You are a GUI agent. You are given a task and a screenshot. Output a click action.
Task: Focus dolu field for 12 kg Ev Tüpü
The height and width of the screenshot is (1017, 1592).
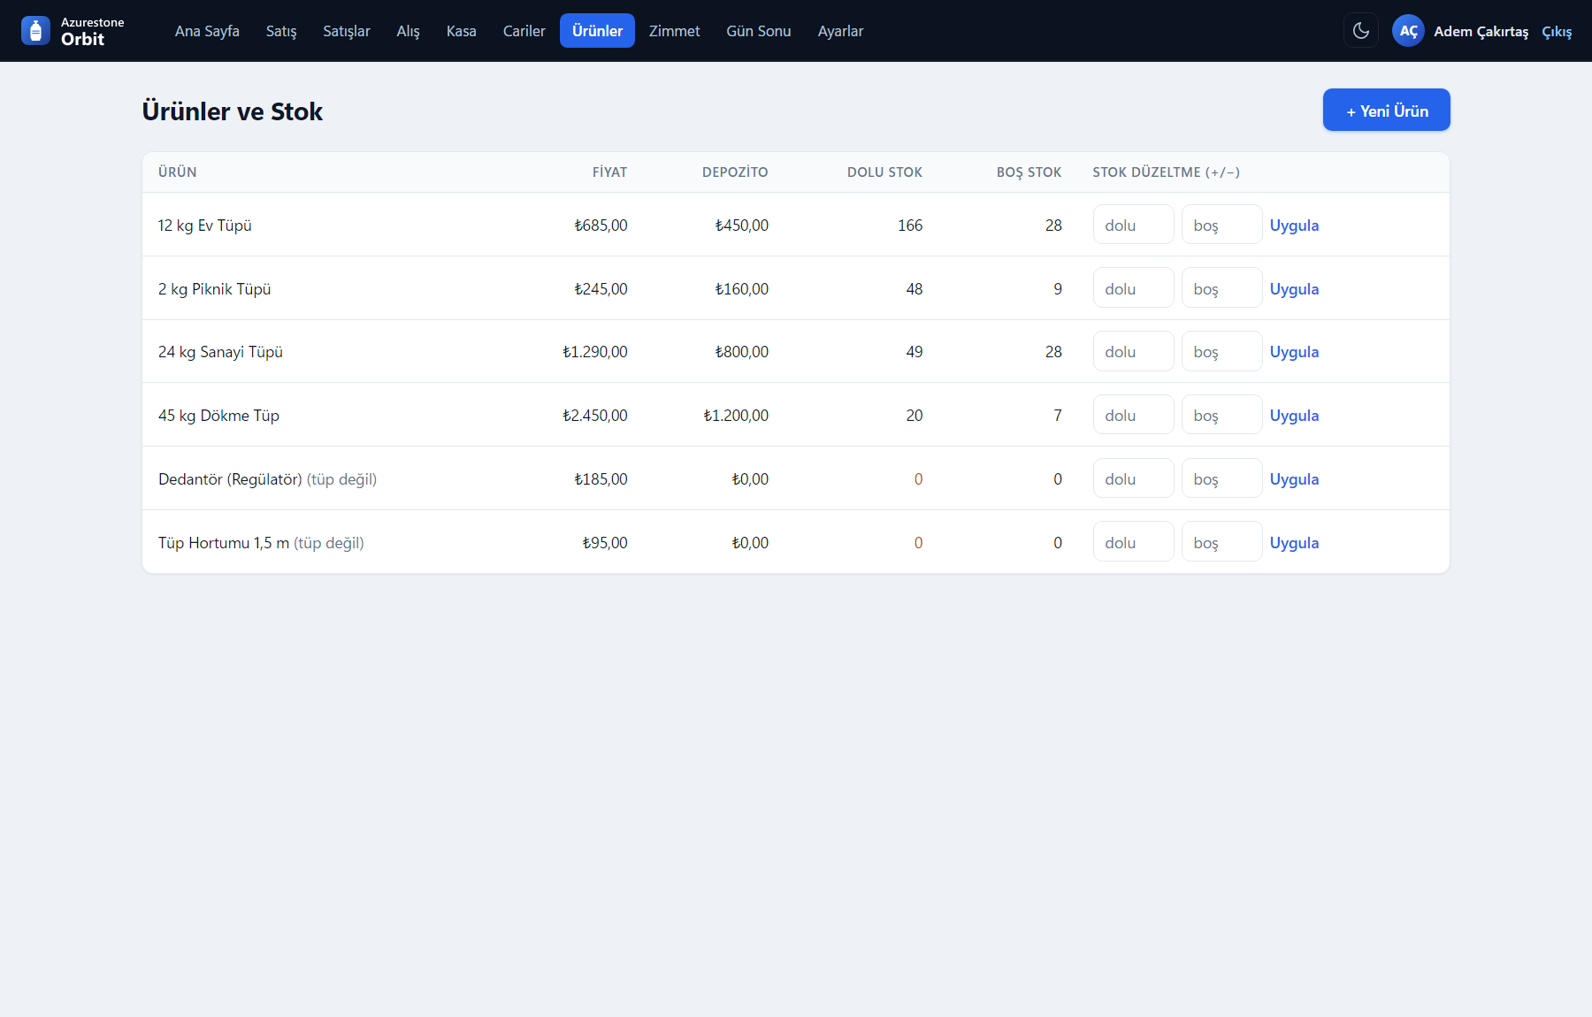pyautogui.click(x=1133, y=225)
